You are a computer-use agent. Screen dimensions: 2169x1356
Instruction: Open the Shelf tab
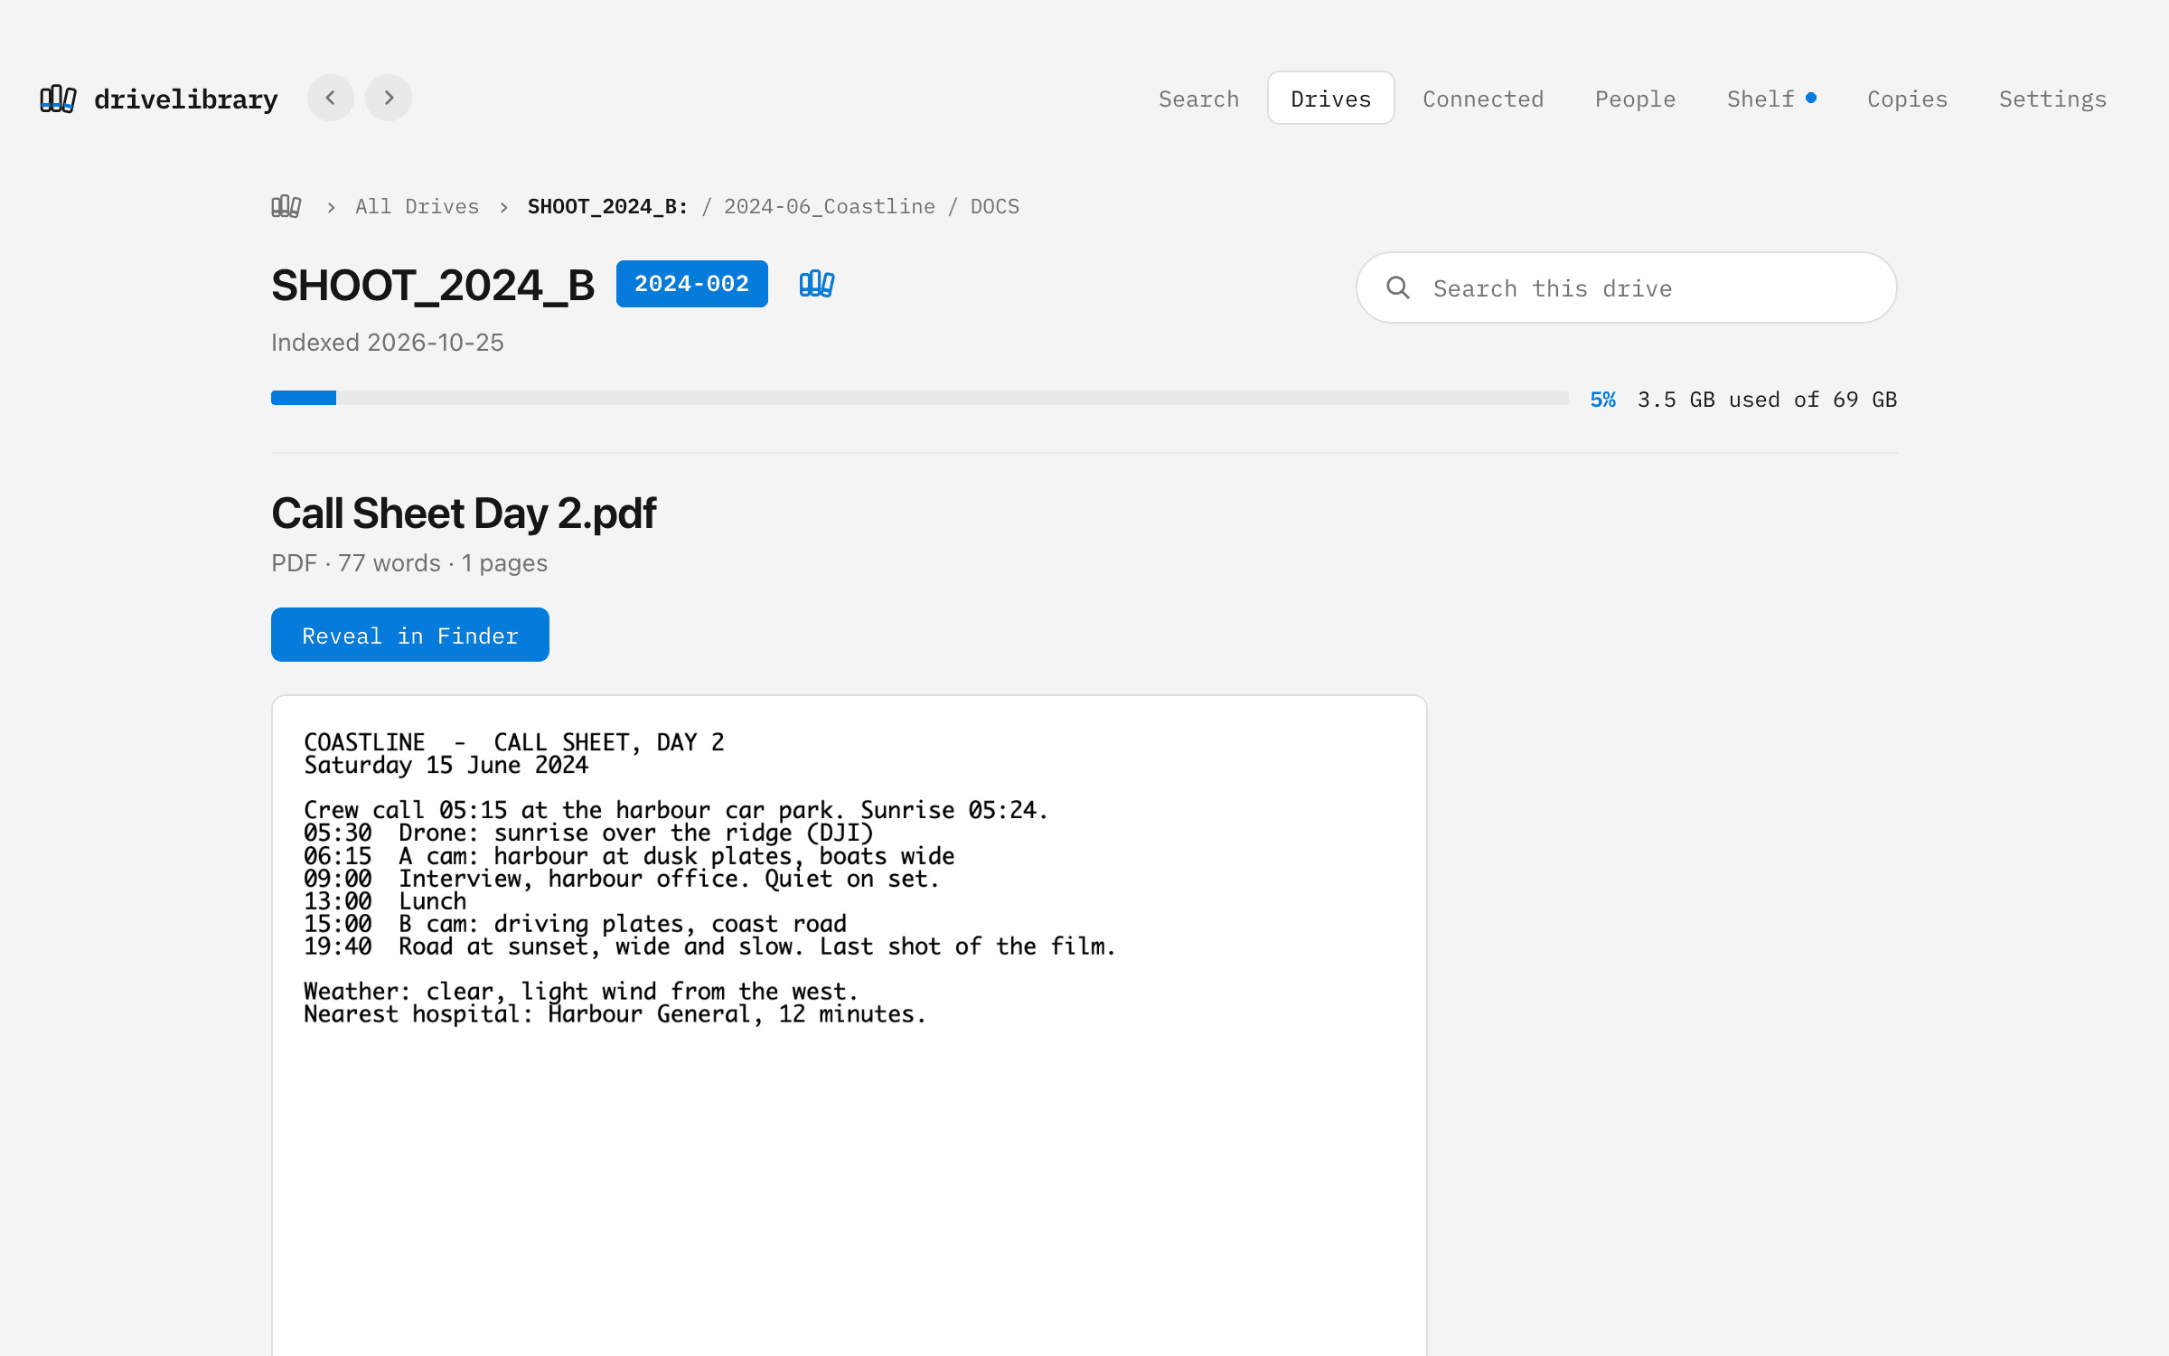pos(1771,99)
